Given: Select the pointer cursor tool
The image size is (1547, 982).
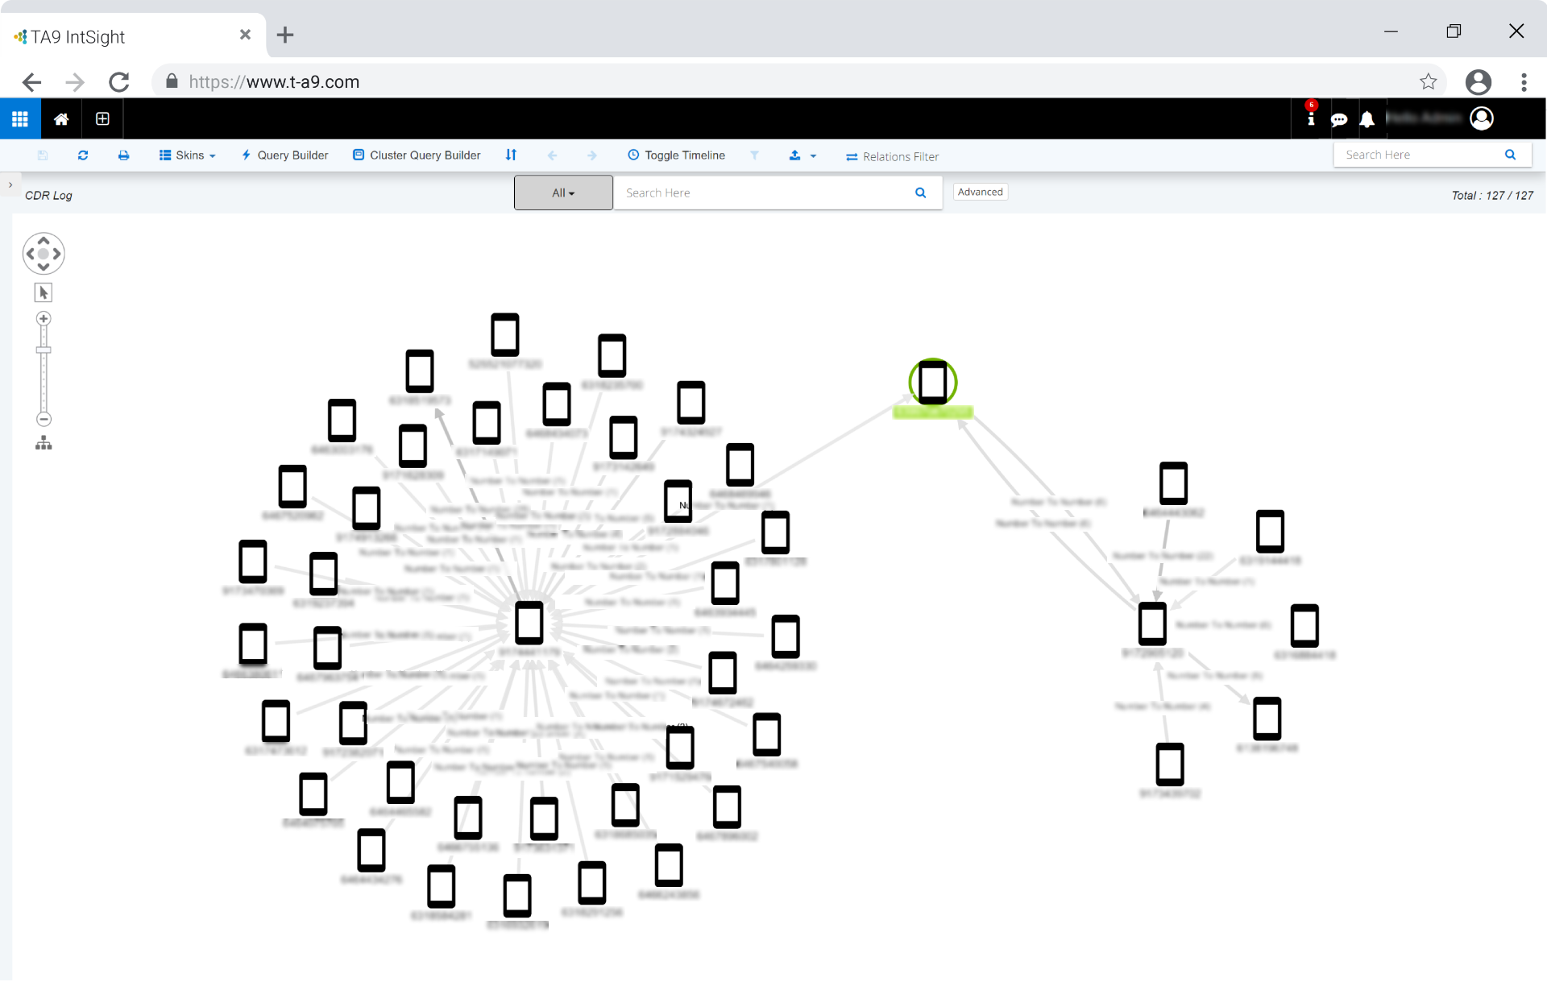Looking at the screenshot, I should [x=44, y=292].
